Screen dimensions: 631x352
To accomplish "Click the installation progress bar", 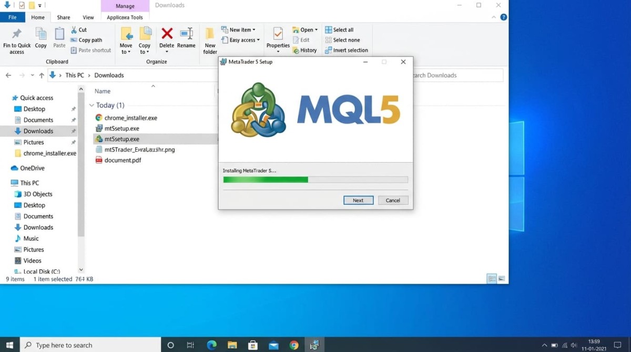I will point(315,180).
